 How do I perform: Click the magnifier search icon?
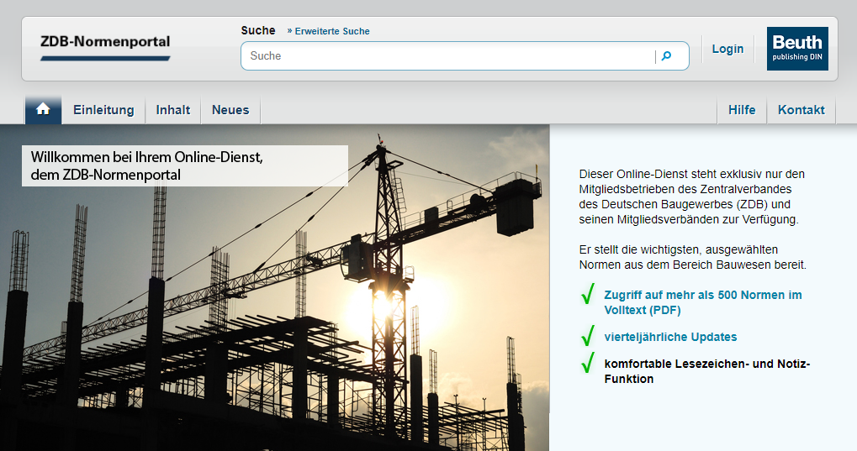tap(666, 55)
